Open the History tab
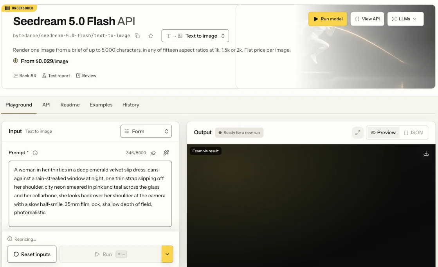The image size is (438, 267). 131,105
